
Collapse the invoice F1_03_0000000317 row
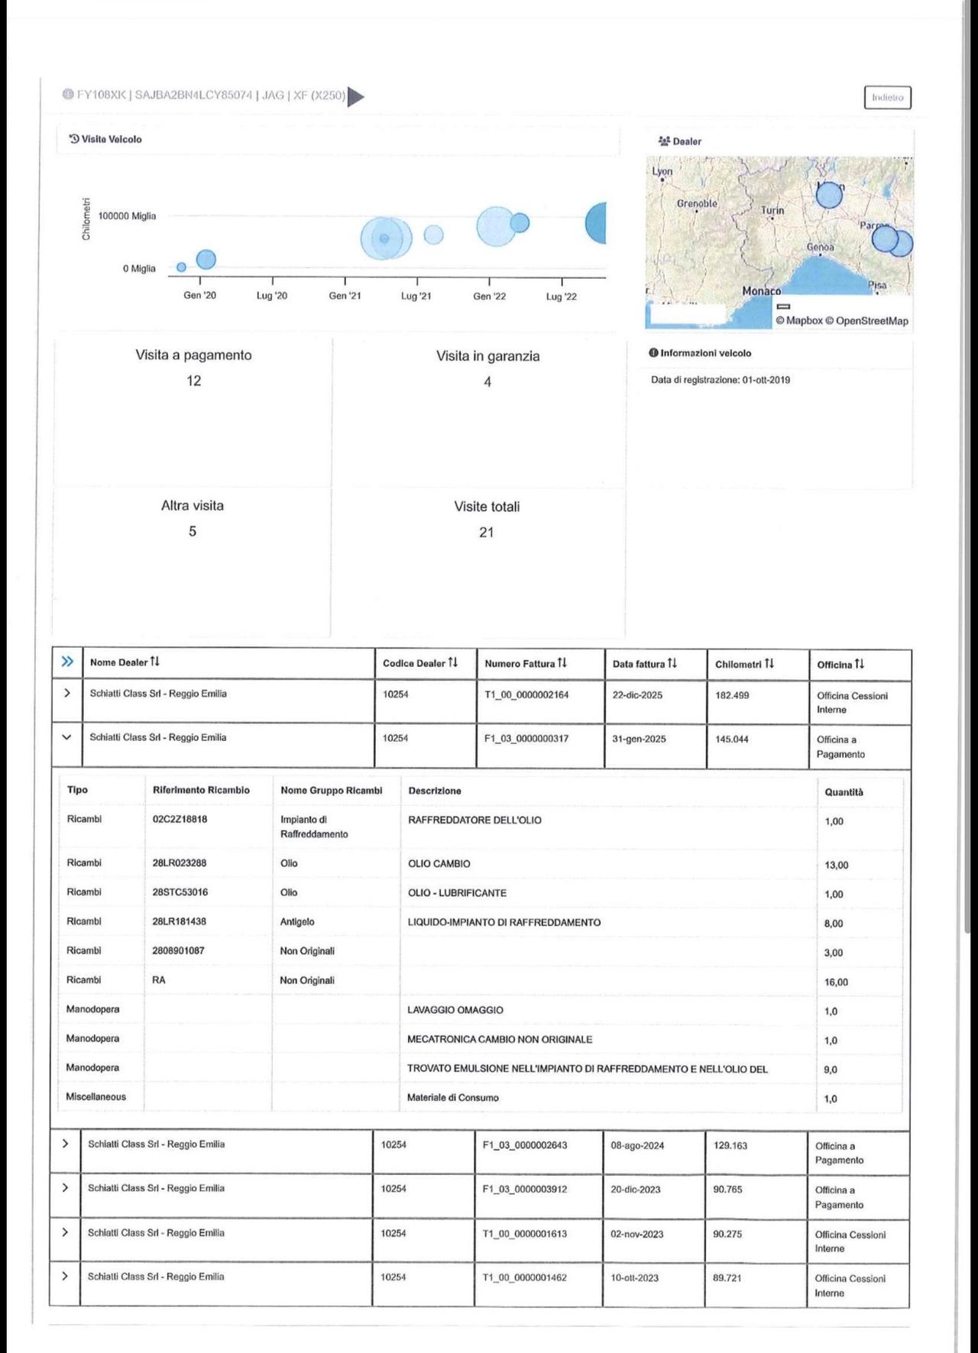tap(66, 737)
